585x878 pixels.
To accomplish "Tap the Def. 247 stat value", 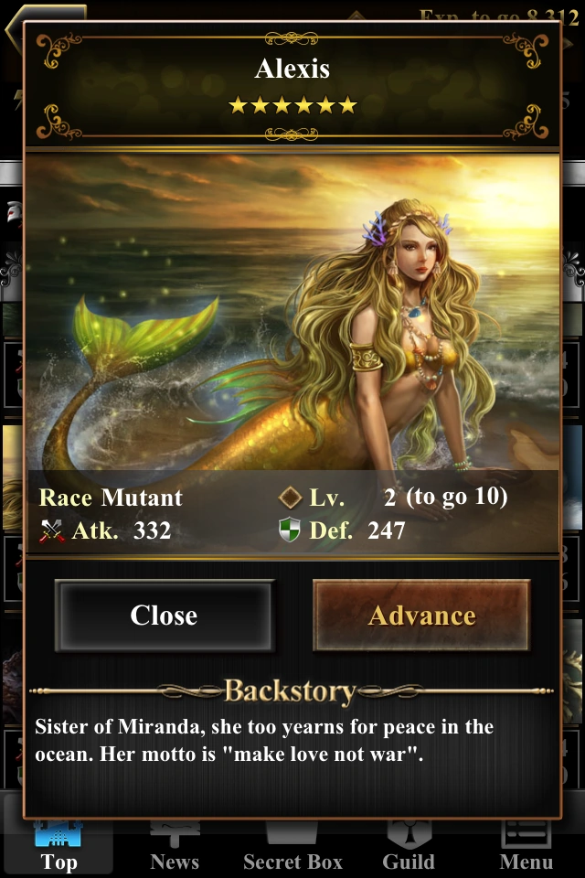I will click(357, 530).
